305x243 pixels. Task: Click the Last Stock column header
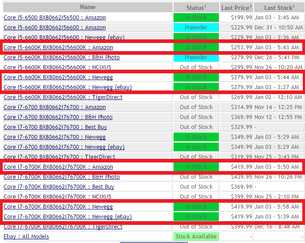[x=279, y=8]
